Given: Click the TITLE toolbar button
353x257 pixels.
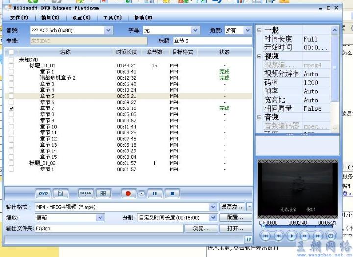Looking at the screenshot, I should 85,193.
